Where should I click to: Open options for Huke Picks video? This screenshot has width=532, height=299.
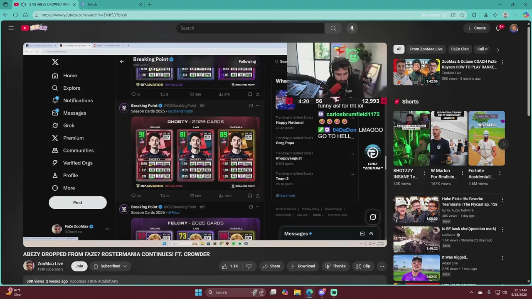[x=502, y=200]
